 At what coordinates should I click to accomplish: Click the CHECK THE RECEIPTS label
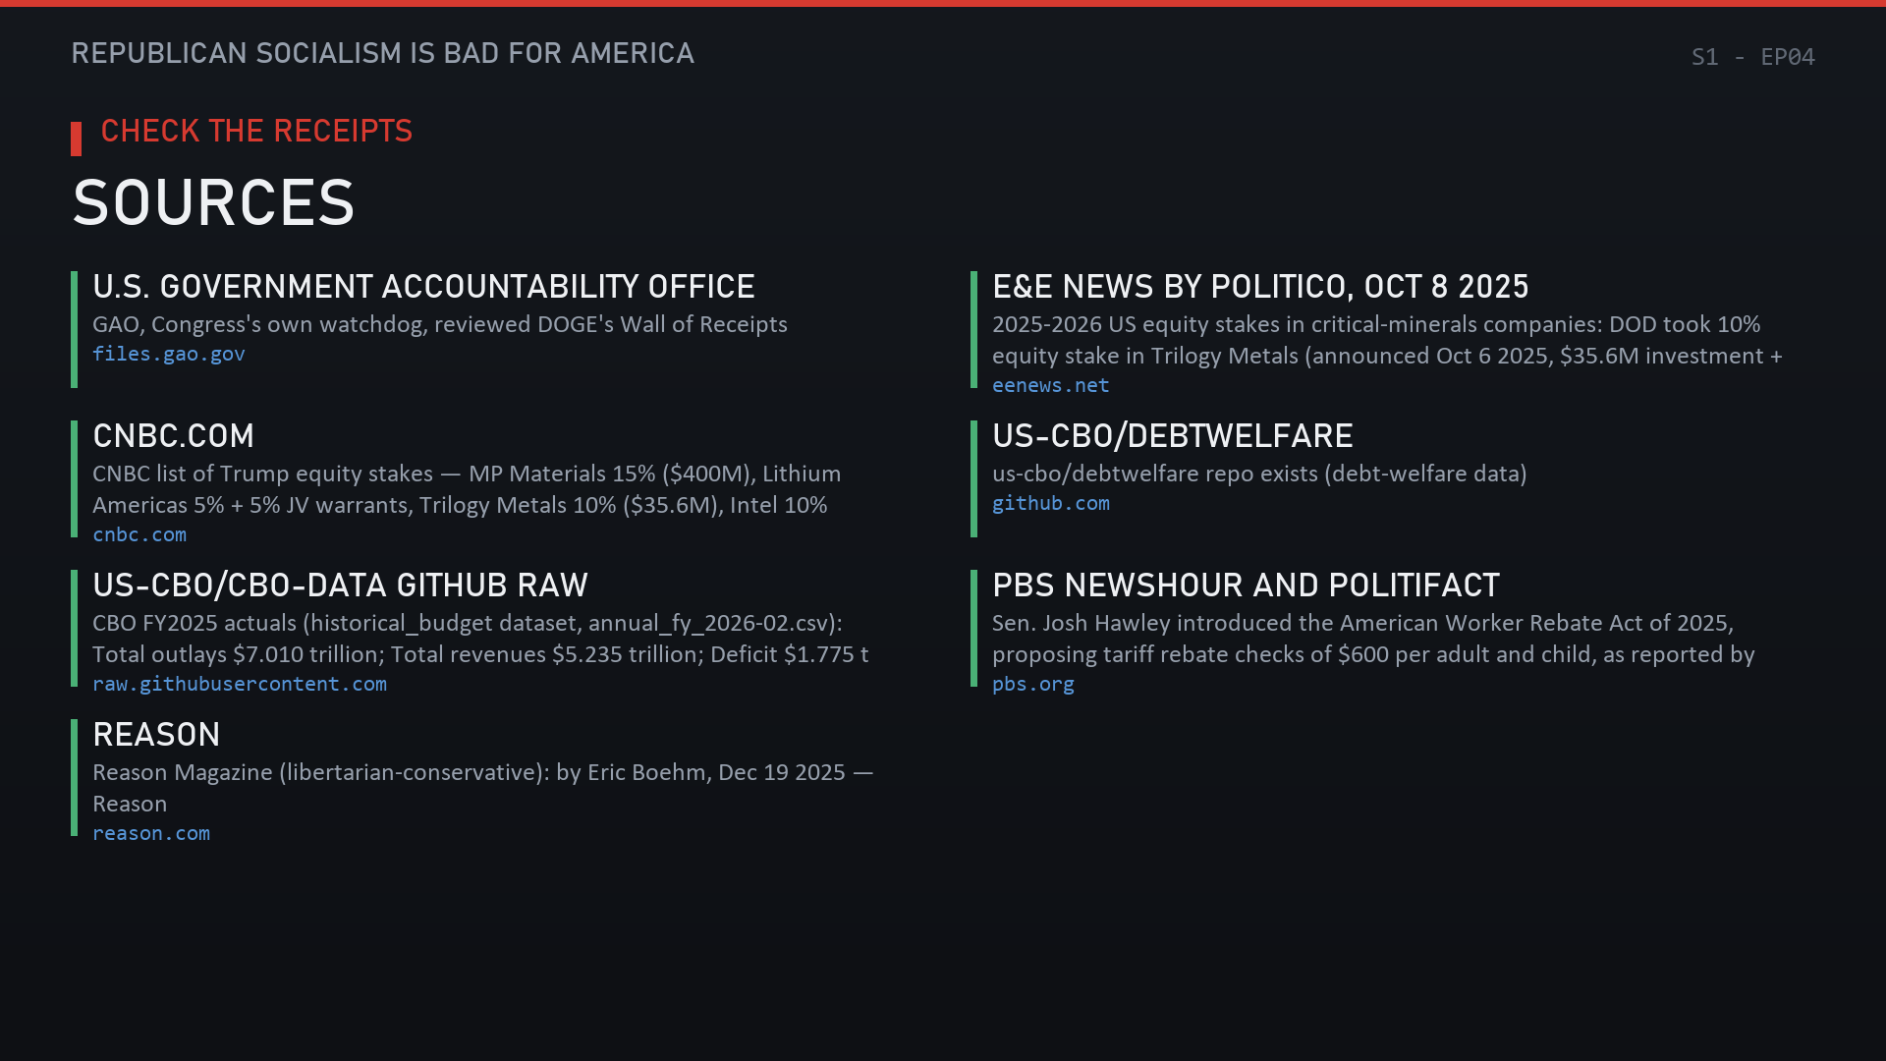256,132
